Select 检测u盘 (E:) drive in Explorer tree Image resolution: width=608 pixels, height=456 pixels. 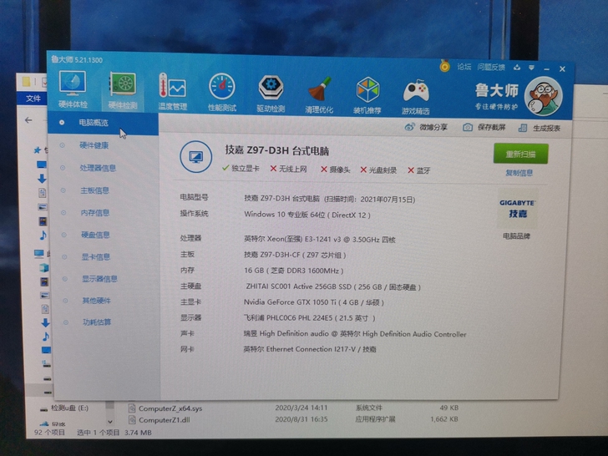pyautogui.click(x=65, y=408)
